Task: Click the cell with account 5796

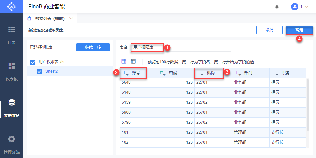Action: coord(138,122)
